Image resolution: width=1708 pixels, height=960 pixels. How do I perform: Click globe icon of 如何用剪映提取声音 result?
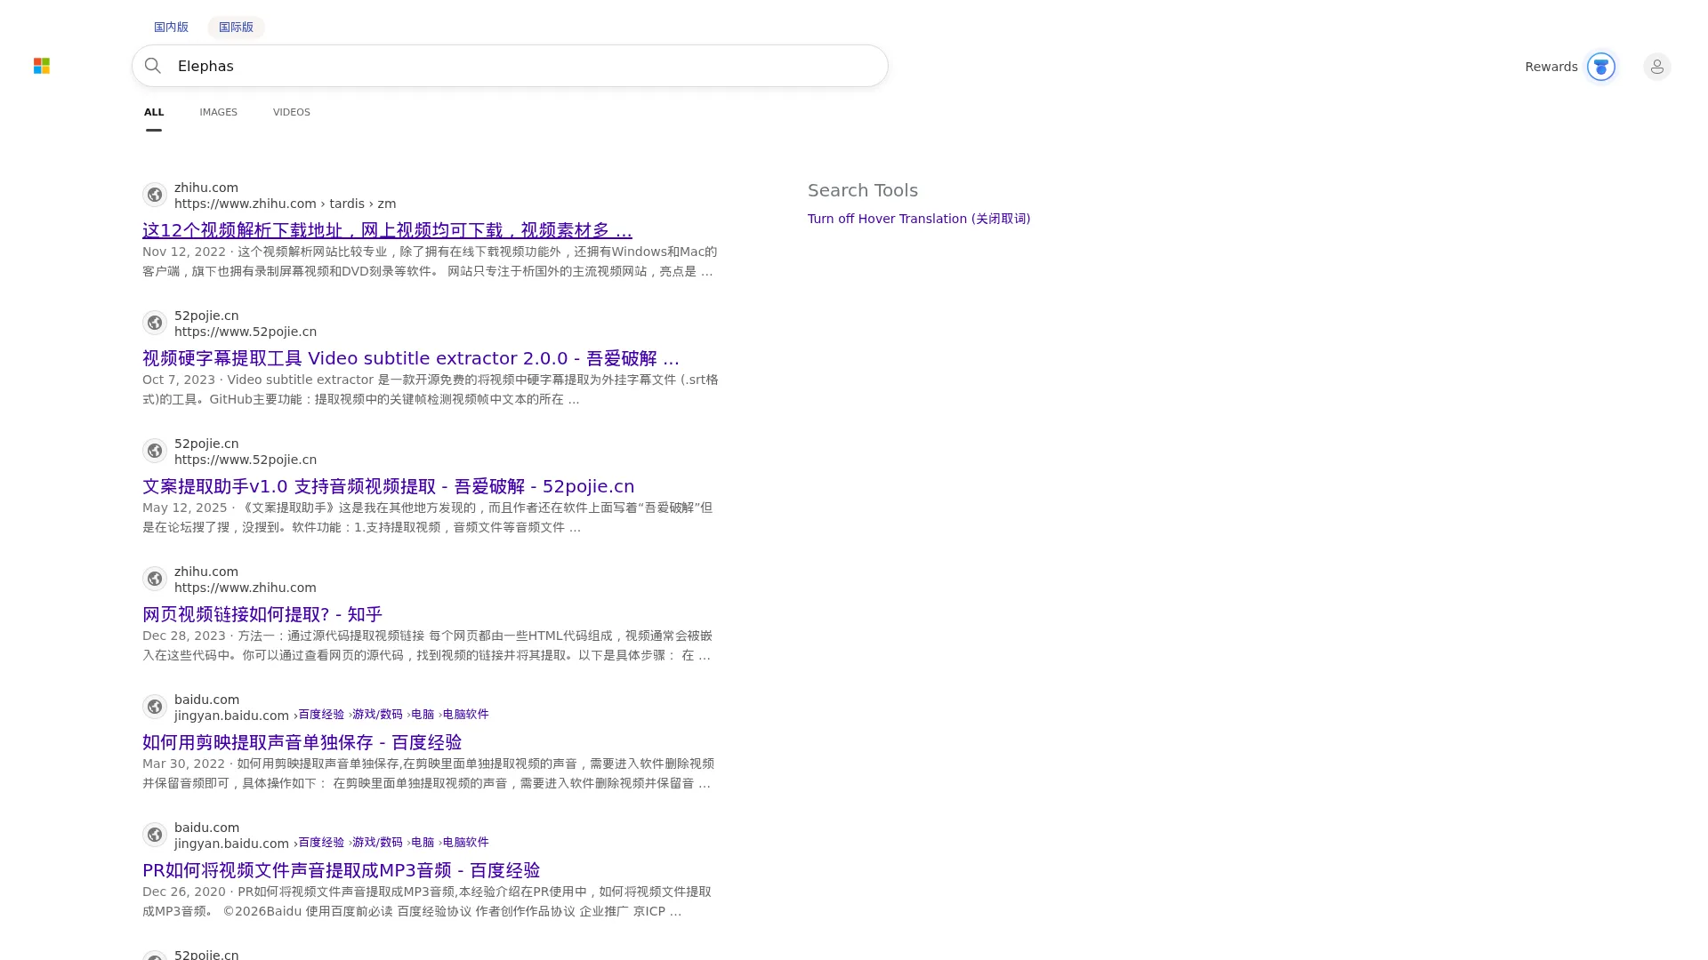click(x=155, y=707)
